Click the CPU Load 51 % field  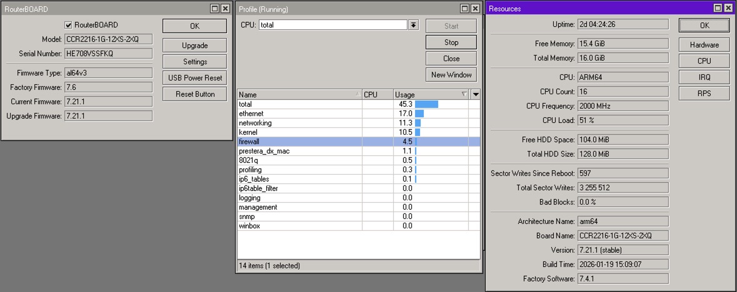pyautogui.click(x=623, y=120)
